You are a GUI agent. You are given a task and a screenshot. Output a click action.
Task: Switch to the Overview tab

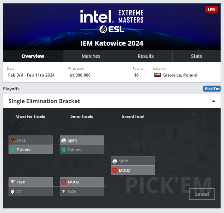(33, 56)
